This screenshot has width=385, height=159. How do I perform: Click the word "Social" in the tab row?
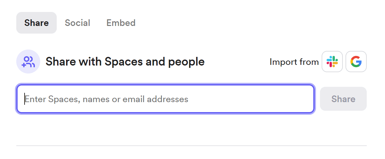[x=77, y=23]
